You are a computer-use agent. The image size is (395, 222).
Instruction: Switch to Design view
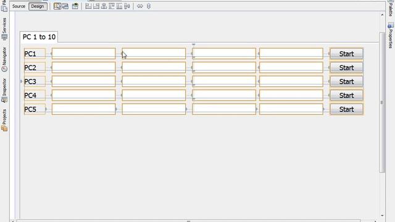[x=38, y=6]
